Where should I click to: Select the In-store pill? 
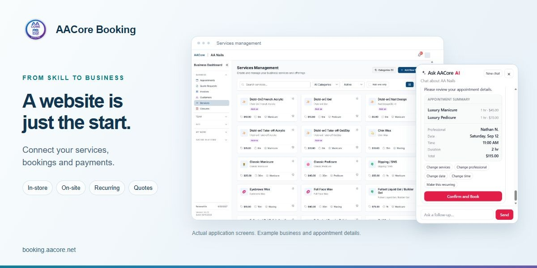coord(38,188)
